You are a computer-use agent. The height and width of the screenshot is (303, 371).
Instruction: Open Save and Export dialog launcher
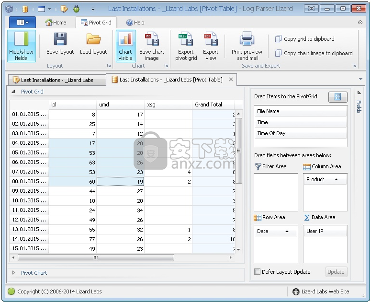coord(354,66)
